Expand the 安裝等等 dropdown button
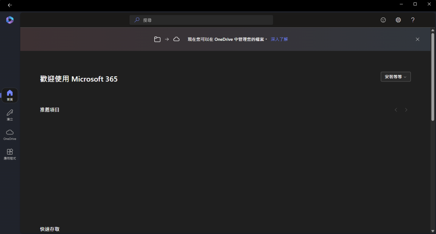 point(396,77)
